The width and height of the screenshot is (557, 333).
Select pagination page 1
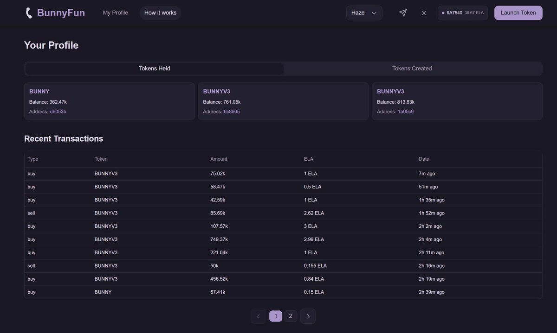click(x=276, y=316)
